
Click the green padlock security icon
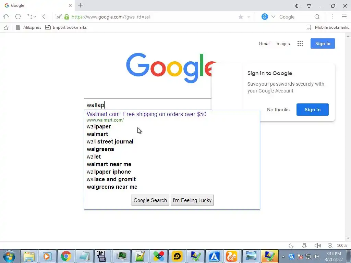click(66, 17)
